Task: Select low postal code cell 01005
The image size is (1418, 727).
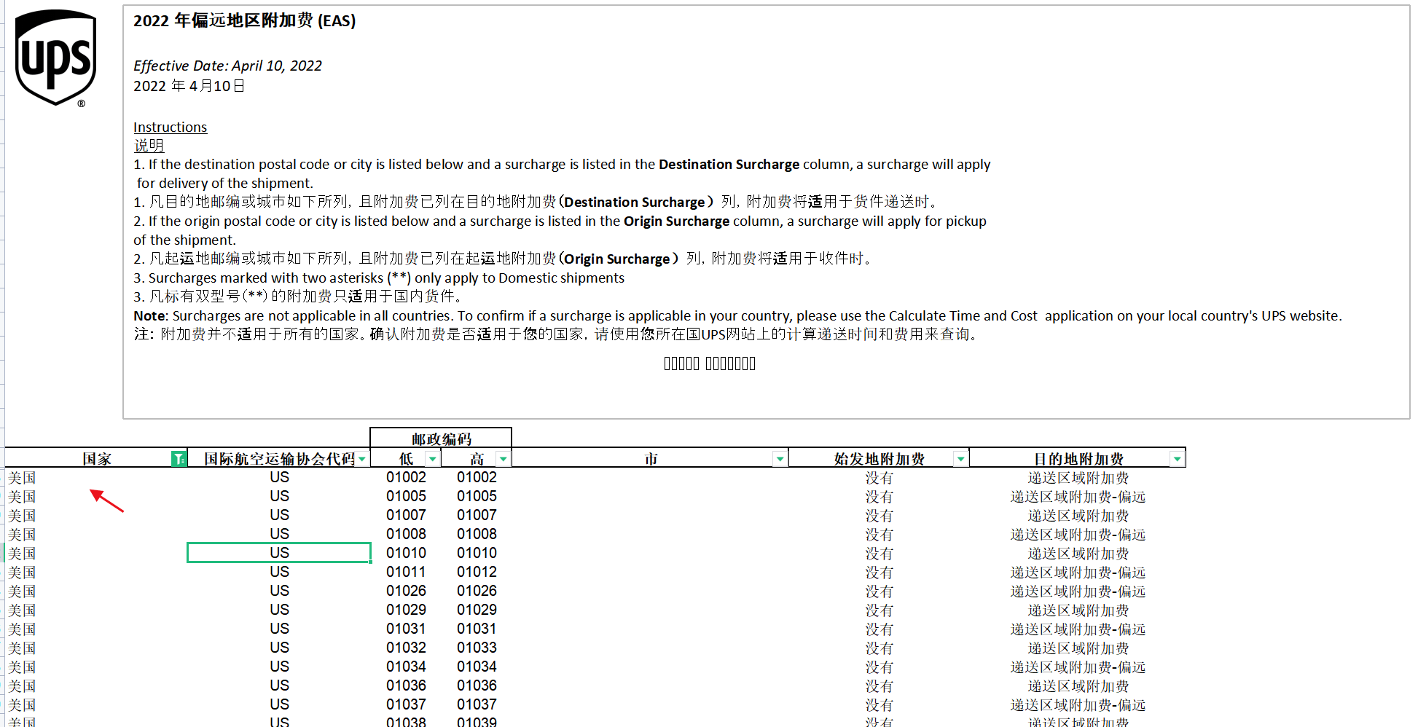Action: tap(406, 496)
